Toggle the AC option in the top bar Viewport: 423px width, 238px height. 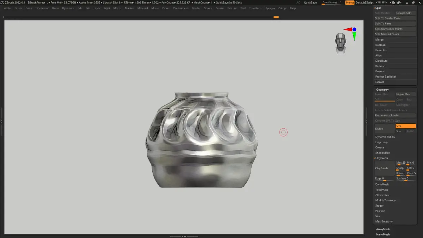298,2
